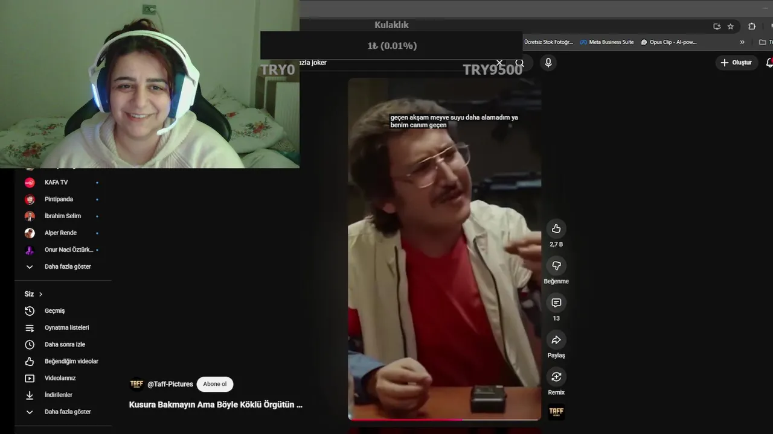The image size is (773, 434).
Task: Clear the search box text
Action: (499, 63)
